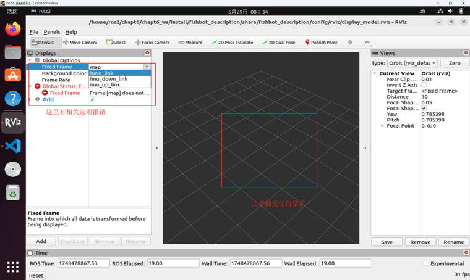Open the zh input language menu
Screen dimensions: 470x280
(x=422, y=11)
